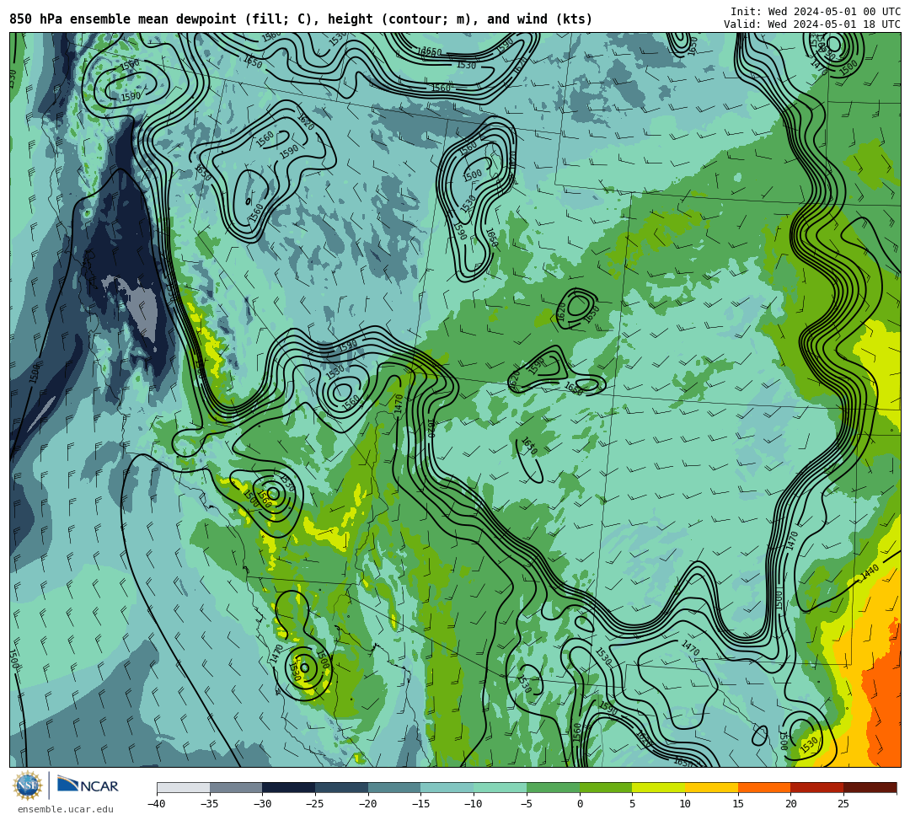Screen dimensions: 910x820
Task: Click the 20 colorbar tick label
Action: 791,804
